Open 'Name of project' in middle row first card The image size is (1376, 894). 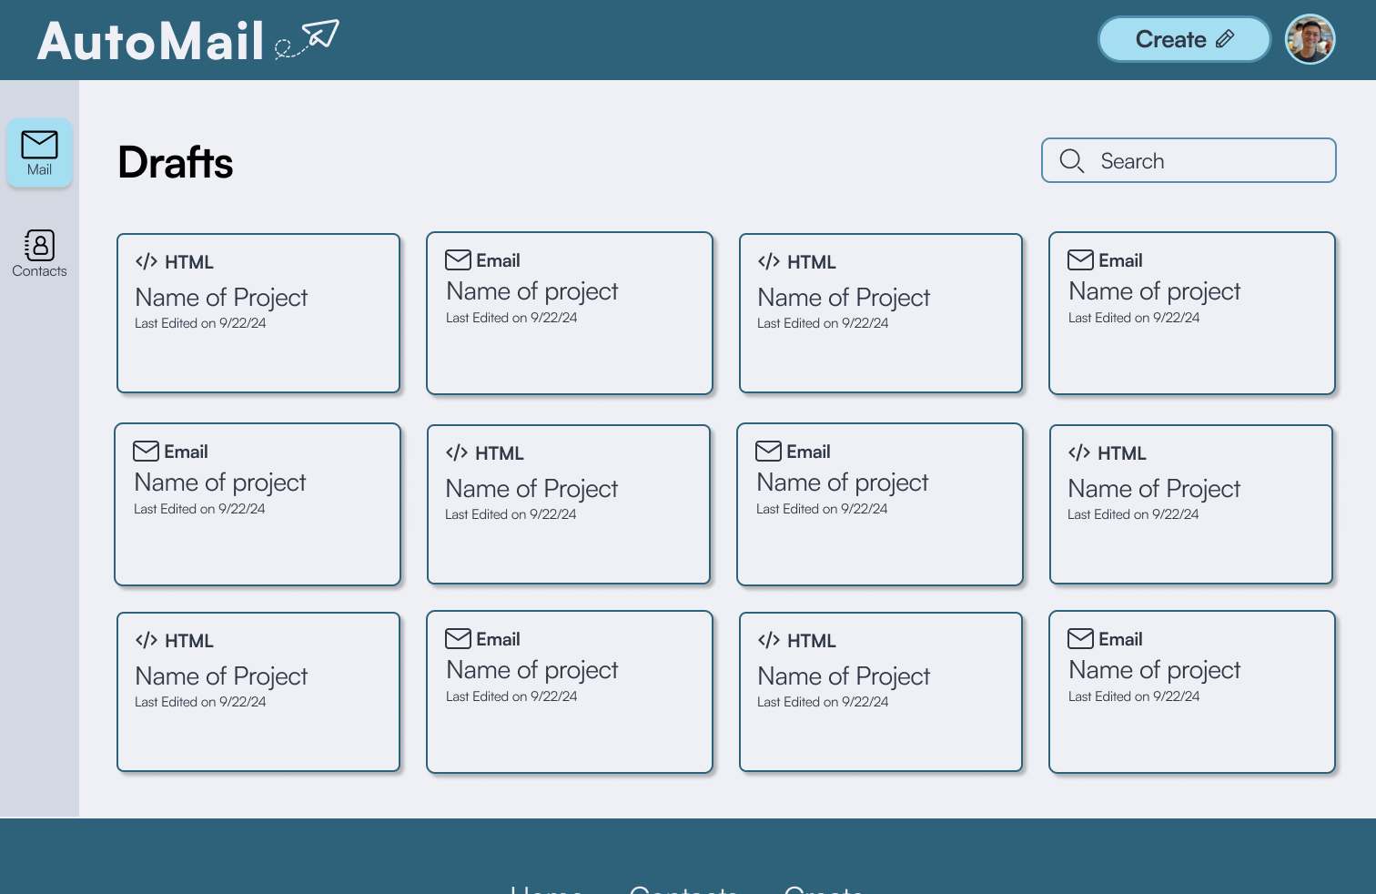[x=219, y=483]
